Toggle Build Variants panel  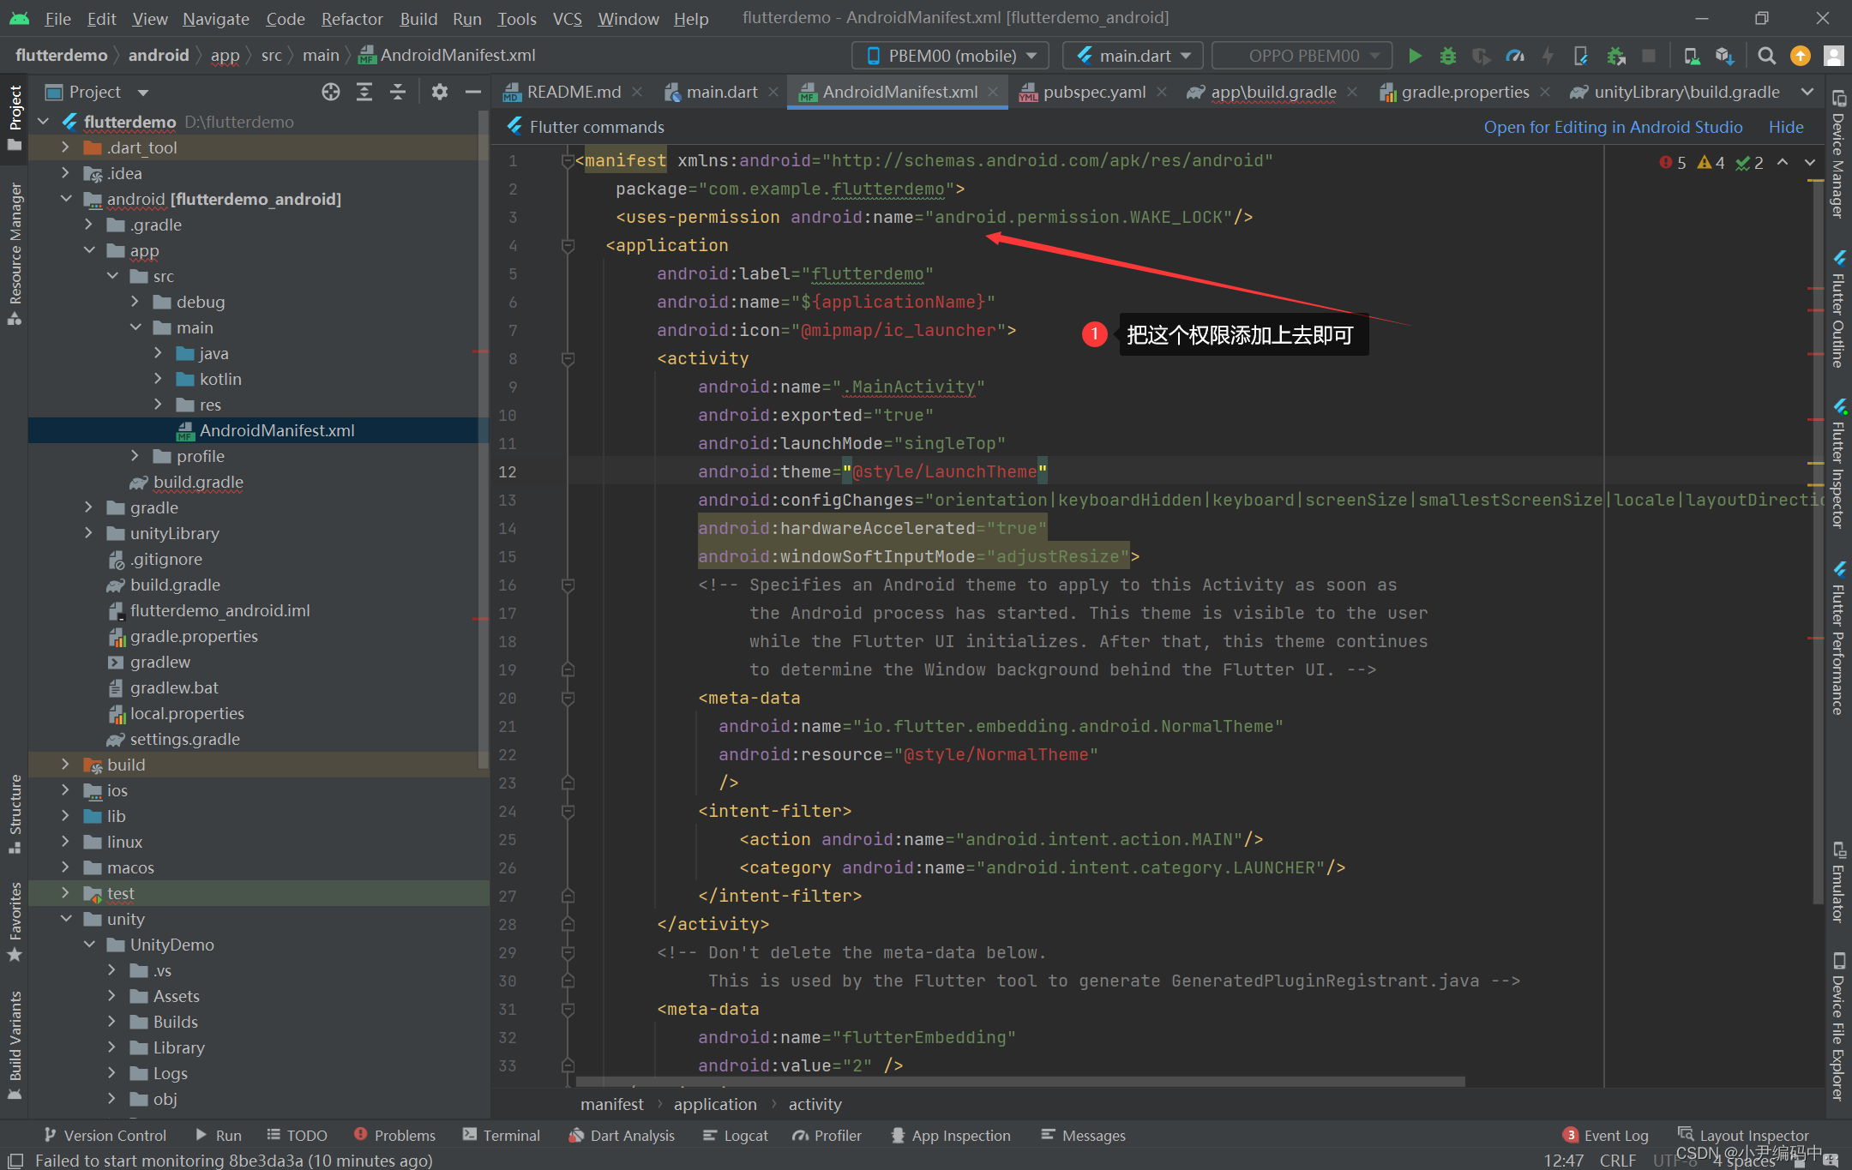click(17, 1045)
